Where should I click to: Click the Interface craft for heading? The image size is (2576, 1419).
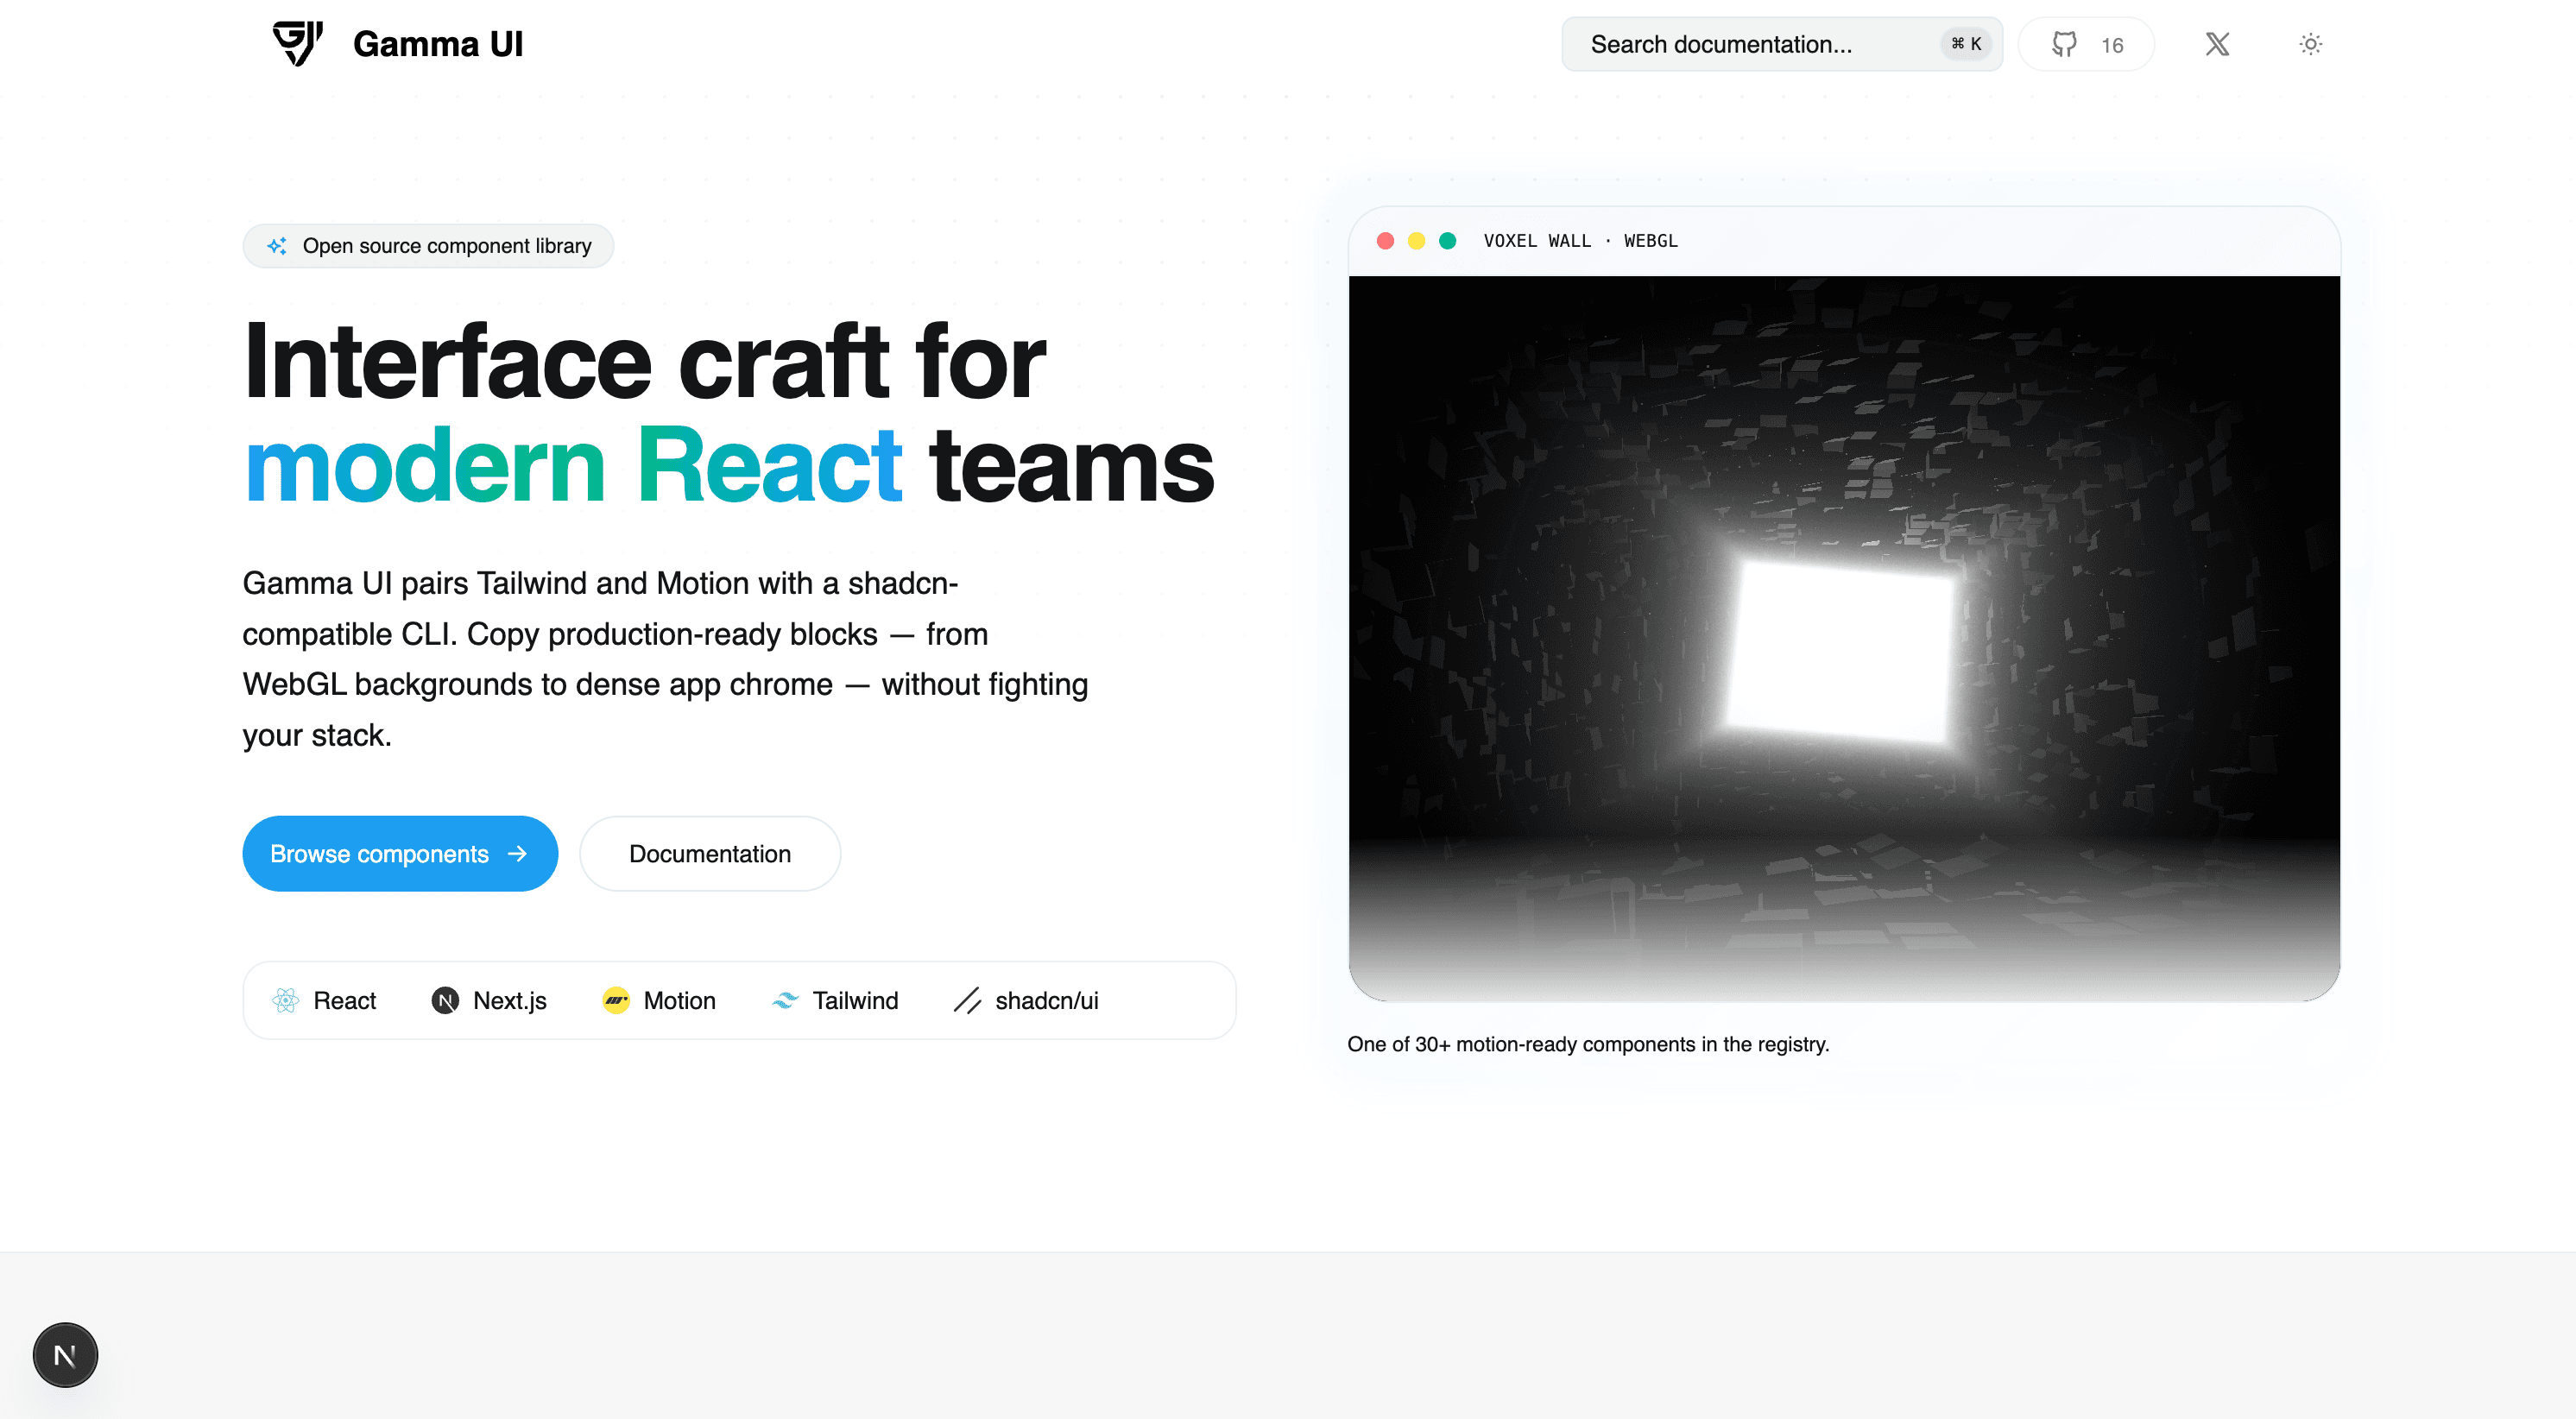click(x=645, y=362)
